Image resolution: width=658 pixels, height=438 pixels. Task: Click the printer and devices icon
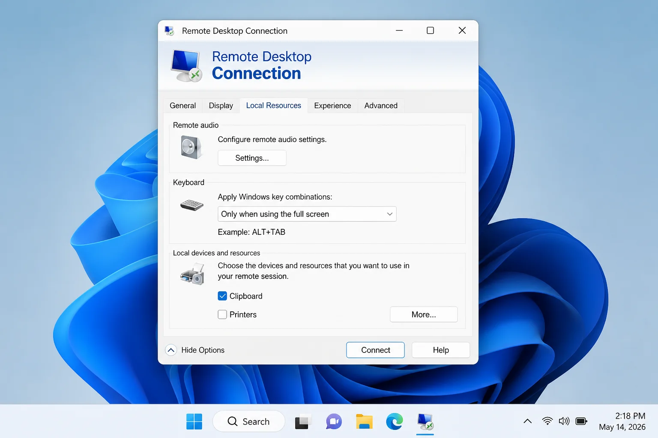tap(193, 274)
